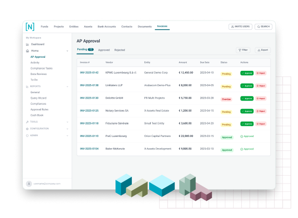The width and height of the screenshot is (298, 218).
Task: Click the user avatar icon
Action: [x=29, y=184]
